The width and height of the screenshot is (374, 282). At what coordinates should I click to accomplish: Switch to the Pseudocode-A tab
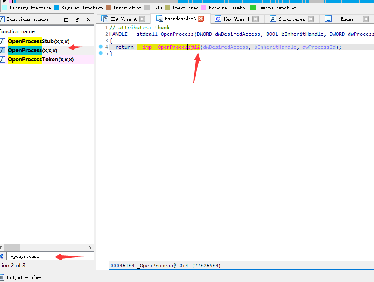click(180, 19)
